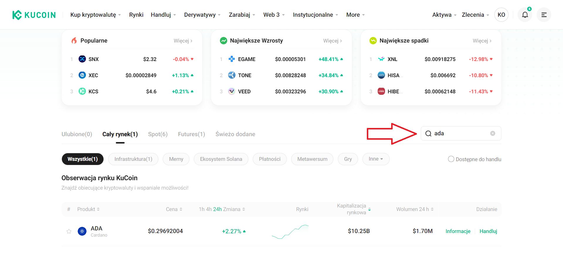Click the KCS coin icon
Image resolution: width=563 pixels, height=275 pixels.
click(x=82, y=91)
